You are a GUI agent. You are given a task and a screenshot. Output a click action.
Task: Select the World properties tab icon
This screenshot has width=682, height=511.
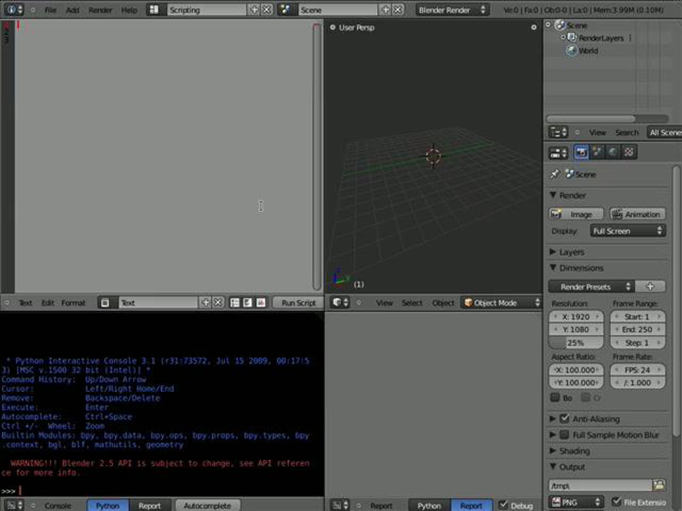tap(613, 152)
